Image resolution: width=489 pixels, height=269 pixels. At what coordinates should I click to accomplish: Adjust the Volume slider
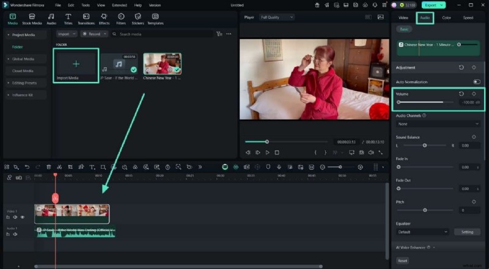coord(425,102)
